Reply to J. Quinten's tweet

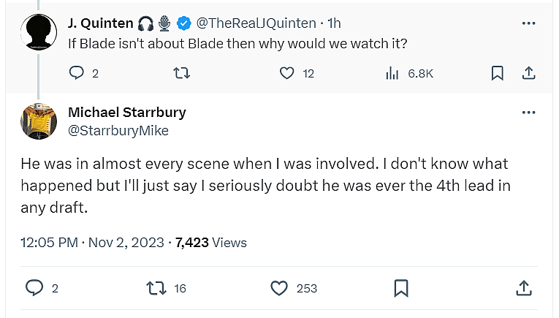point(77,73)
